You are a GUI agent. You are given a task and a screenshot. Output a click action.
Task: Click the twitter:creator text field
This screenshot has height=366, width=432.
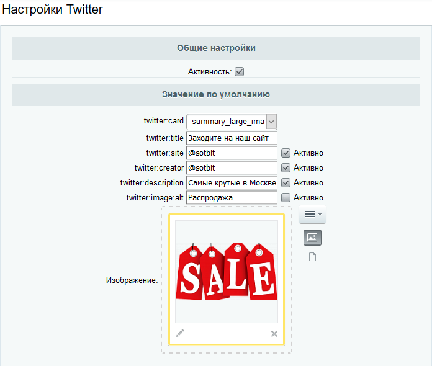pos(232,167)
